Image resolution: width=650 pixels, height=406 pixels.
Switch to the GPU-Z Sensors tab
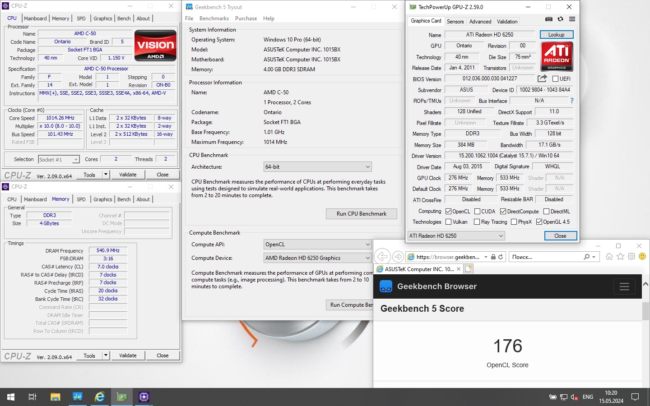[455, 22]
